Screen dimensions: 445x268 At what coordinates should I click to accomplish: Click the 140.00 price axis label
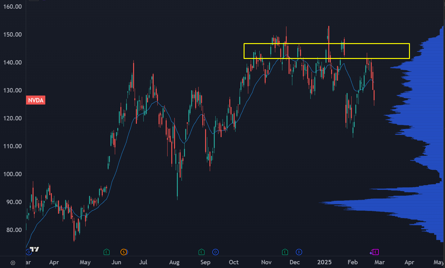(12, 62)
